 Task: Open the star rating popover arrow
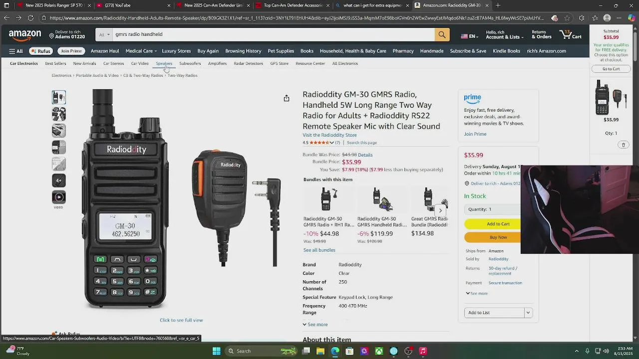pos(331,143)
